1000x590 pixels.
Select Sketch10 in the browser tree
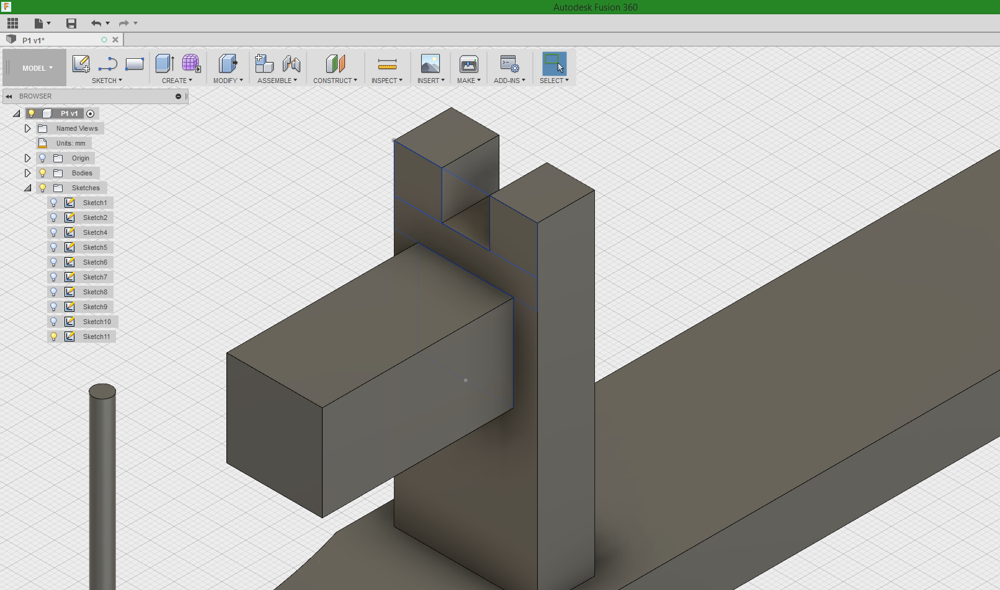(97, 322)
